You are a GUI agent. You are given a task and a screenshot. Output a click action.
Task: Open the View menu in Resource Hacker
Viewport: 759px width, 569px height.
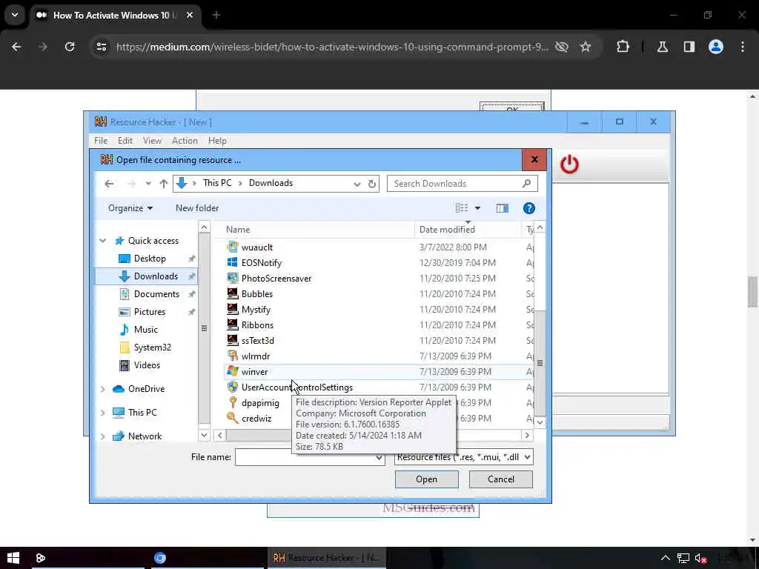tap(152, 141)
